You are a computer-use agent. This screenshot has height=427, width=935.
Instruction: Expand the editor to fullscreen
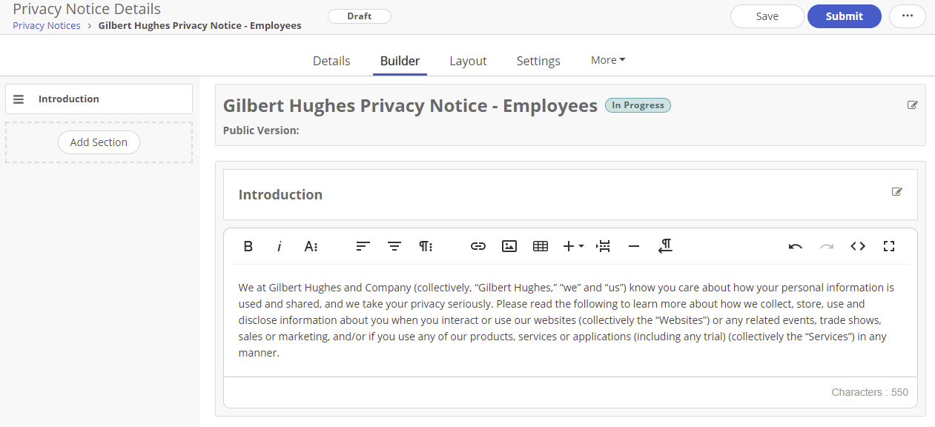(888, 246)
